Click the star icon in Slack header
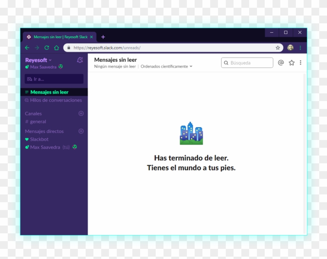Image resolution: width=327 pixels, height=259 pixels. [x=292, y=63]
